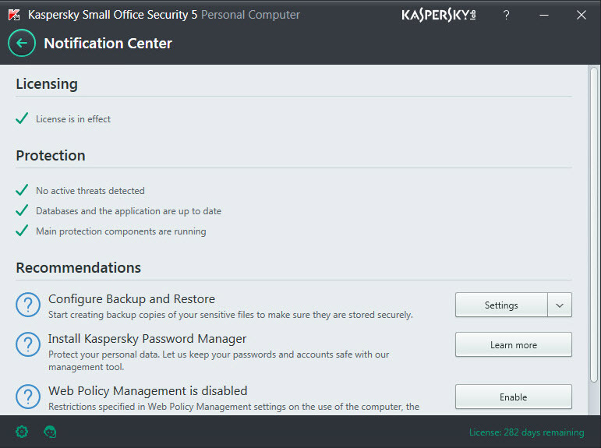
Task: Click the License: 282 days remaining link
Action: pos(527,432)
